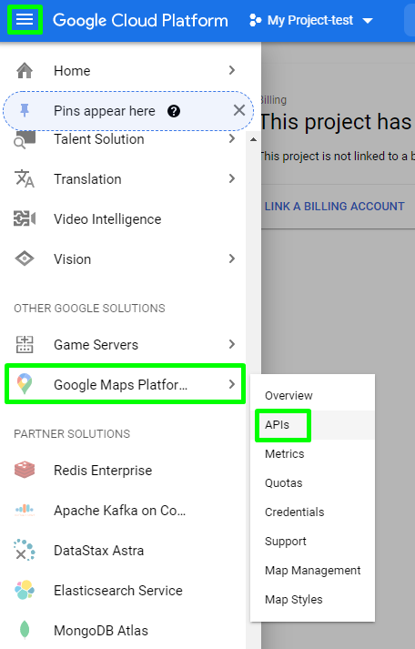415x649 pixels.
Task: Expand the Game Servers submenu arrow
Action: (232, 344)
